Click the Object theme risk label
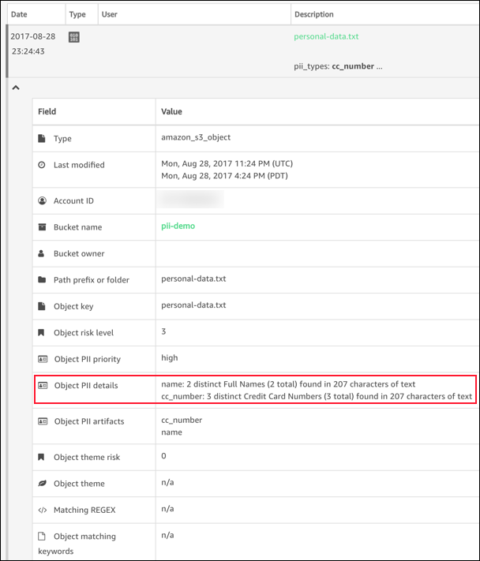This screenshot has height=561, width=480. tap(87, 457)
